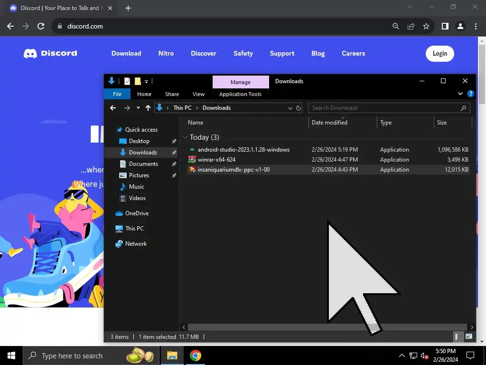Open the View ribbon tab
The height and width of the screenshot is (365, 486).
(198, 94)
